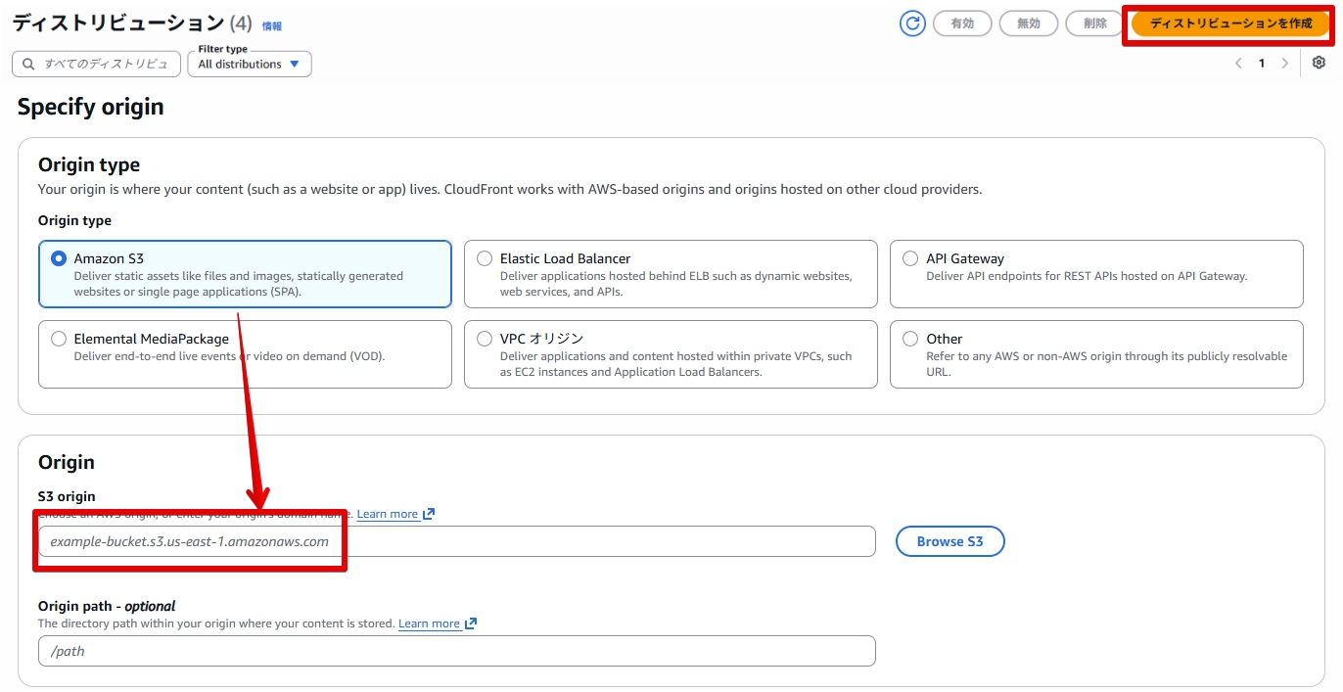The image size is (1343, 692).
Task: Select Elastic Load Balancer origin type
Action: click(x=671, y=274)
